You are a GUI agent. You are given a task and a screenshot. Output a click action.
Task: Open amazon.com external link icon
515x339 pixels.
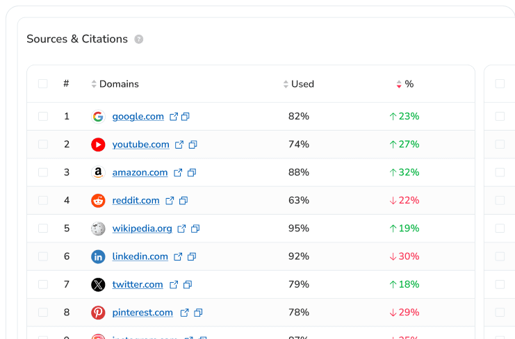[x=178, y=172]
